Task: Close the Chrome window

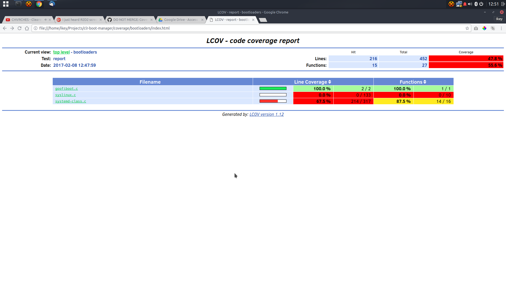Action: [x=502, y=12]
